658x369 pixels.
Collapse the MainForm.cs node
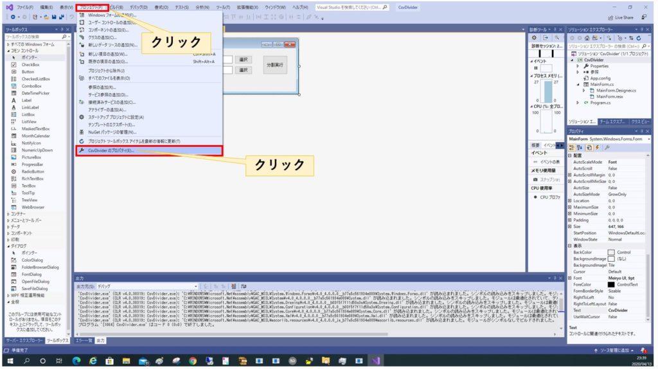pyautogui.click(x=578, y=85)
